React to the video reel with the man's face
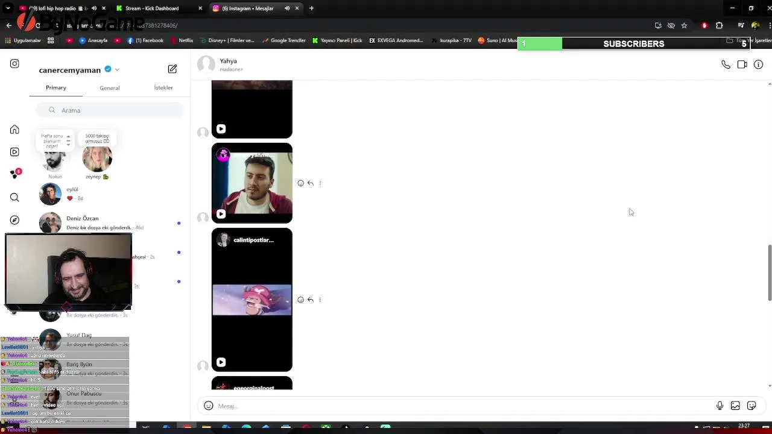772x434 pixels. pyautogui.click(x=300, y=183)
